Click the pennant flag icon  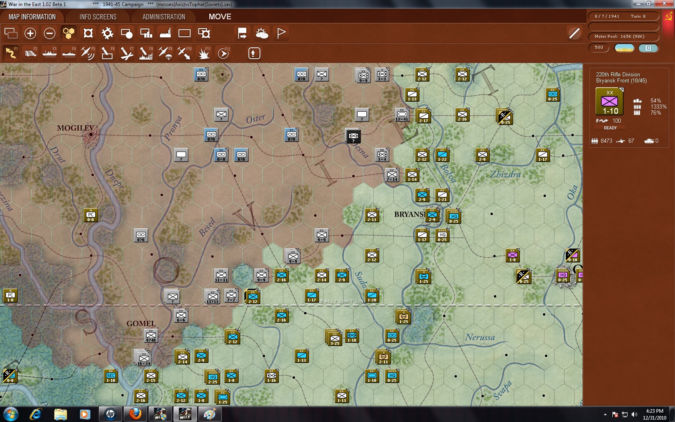[281, 33]
